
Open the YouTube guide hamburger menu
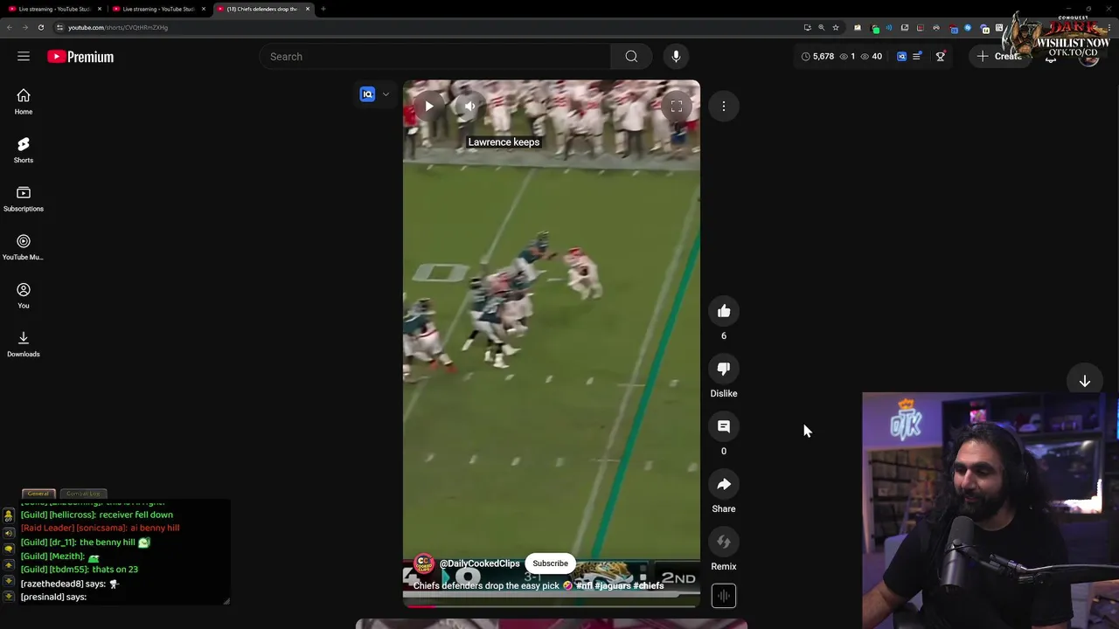[24, 57]
